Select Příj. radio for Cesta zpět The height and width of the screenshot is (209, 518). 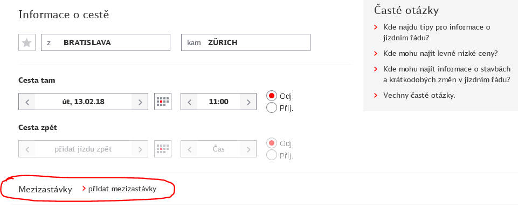coord(272,155)
